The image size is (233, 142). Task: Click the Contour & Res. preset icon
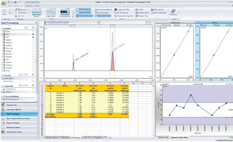coord(65,13)
